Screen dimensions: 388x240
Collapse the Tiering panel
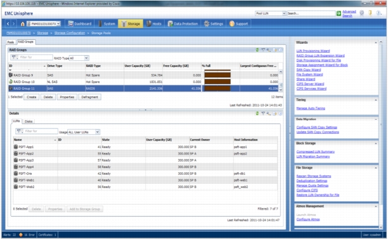(x=375, y=100)
